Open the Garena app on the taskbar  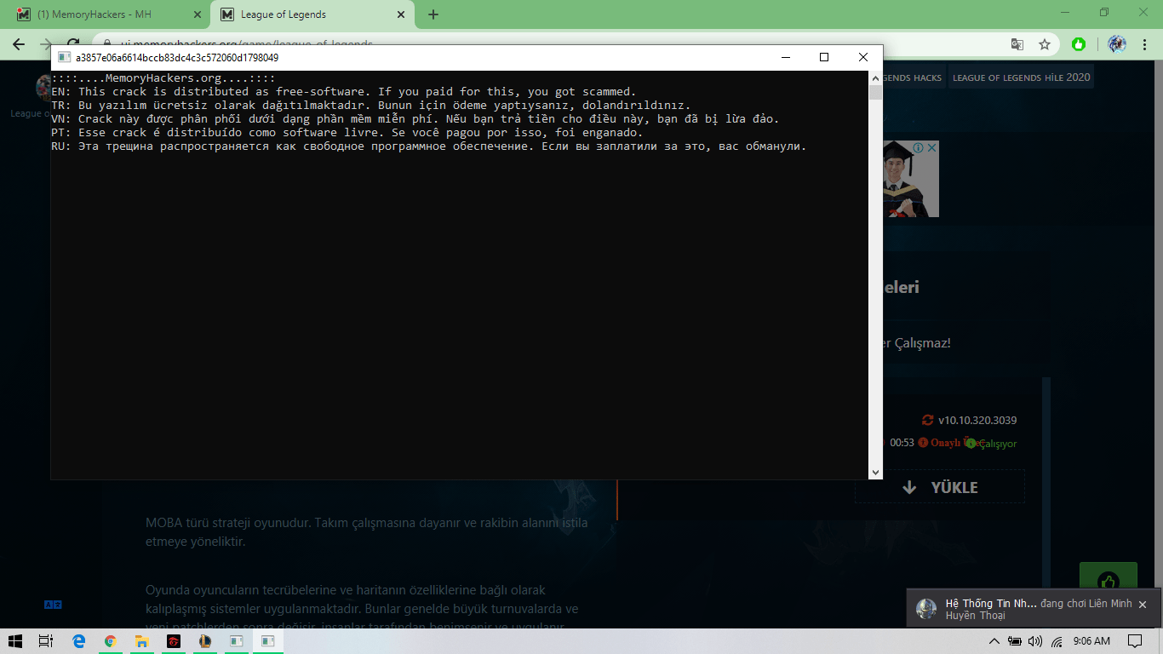click(173, 641)
